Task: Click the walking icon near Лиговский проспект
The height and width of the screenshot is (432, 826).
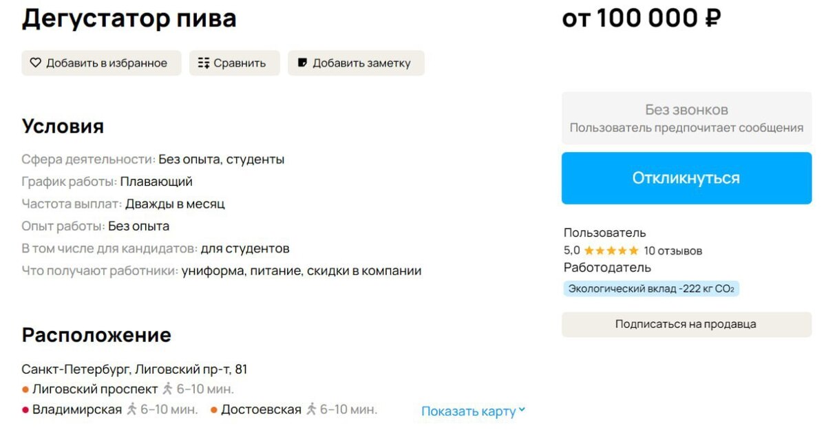Action: coord(167,389)
